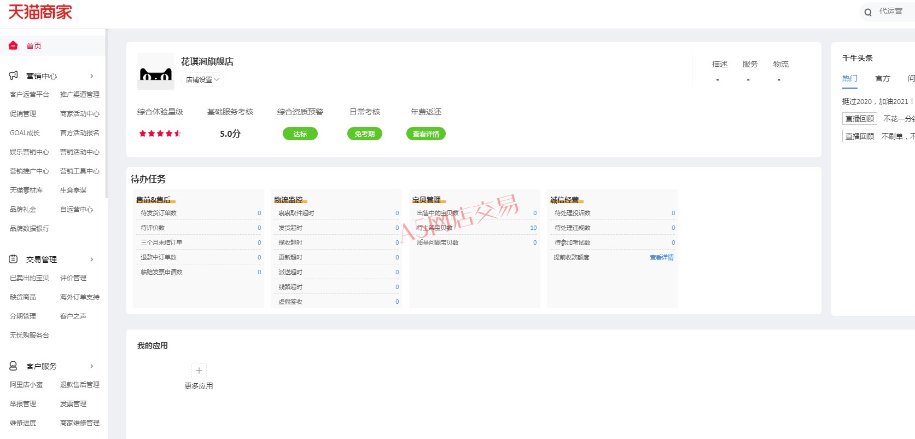This screenshot has height=439, width=915.
Task: Click the Tmall cat shop avatar
Action: coord(155,71)
